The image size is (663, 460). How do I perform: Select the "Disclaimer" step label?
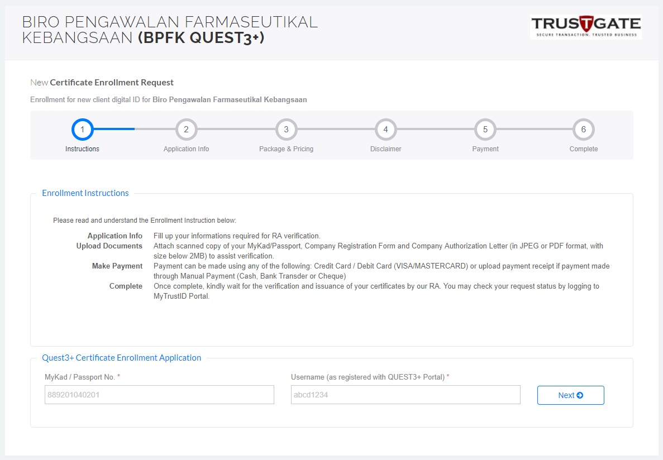[x=385, y=149]
